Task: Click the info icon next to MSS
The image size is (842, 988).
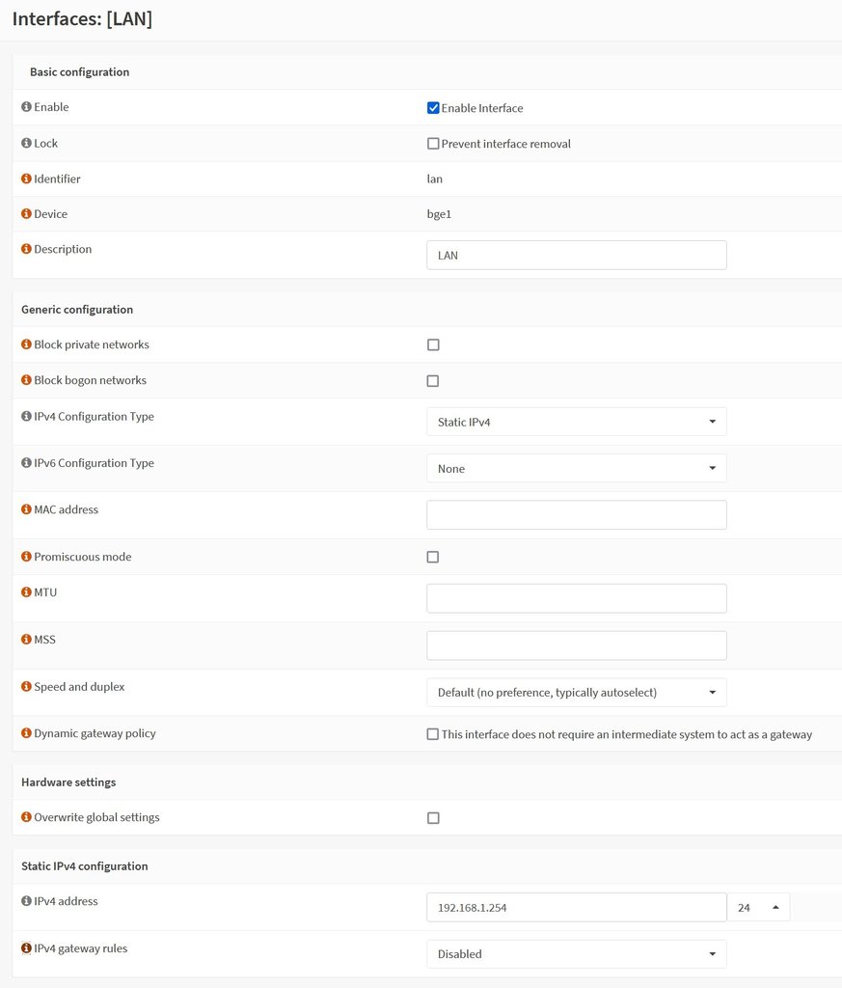Action: tap(26, 639)
